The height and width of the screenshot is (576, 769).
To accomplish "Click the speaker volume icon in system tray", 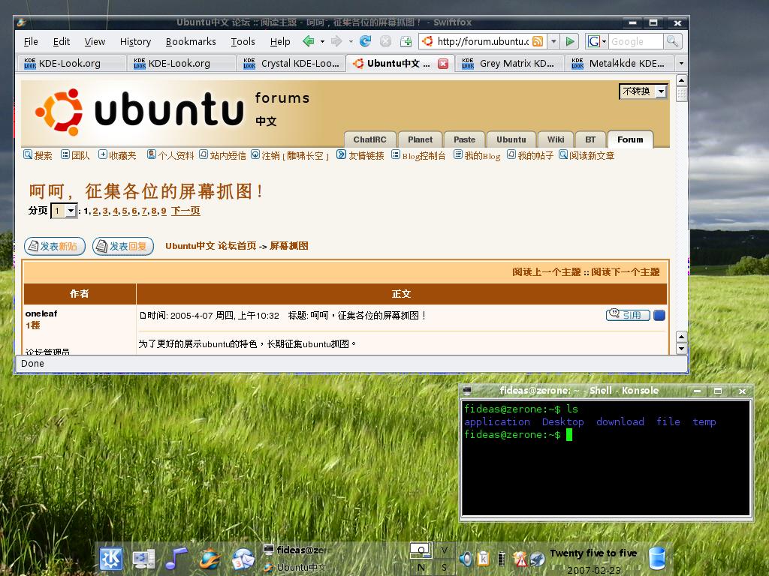I will 466,558.
